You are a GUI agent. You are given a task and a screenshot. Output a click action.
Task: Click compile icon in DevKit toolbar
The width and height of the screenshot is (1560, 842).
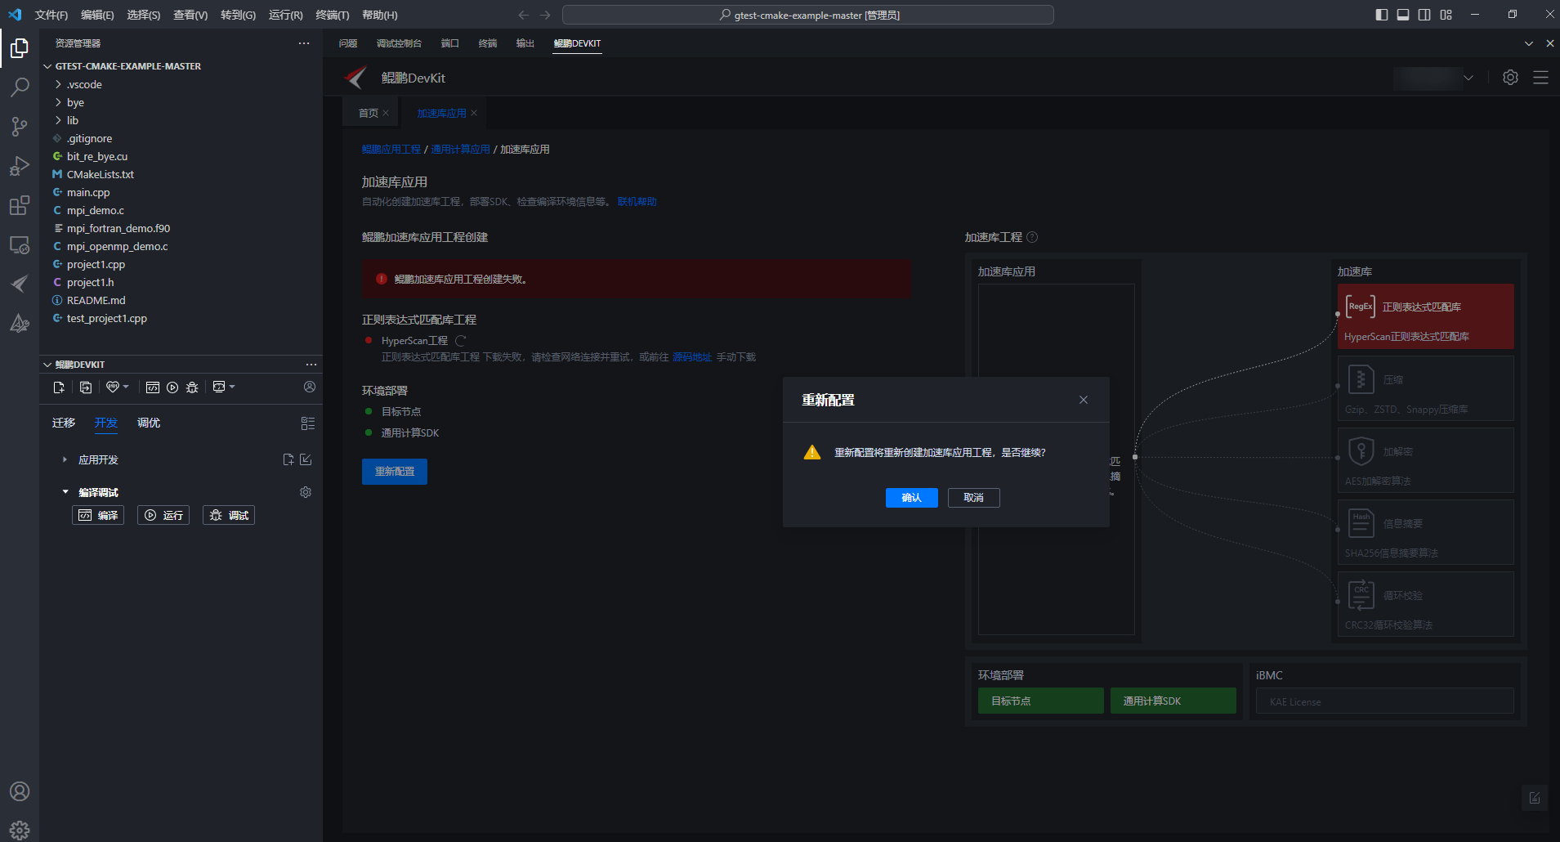click(x=152, y=387)
